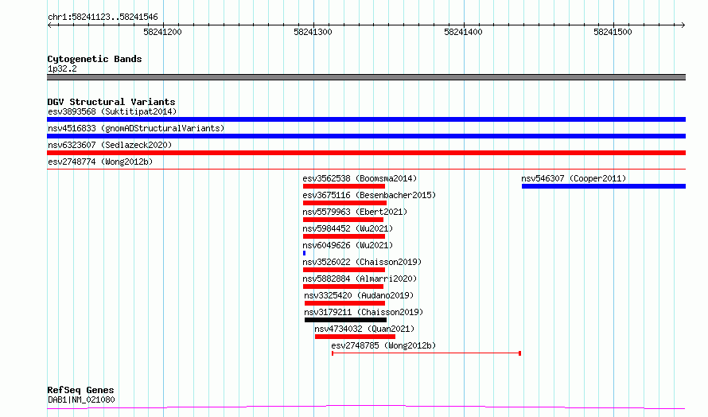Click the DGV Structural Variants track title

111,102
